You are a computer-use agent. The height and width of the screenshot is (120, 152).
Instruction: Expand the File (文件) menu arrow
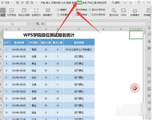[12, 3]
